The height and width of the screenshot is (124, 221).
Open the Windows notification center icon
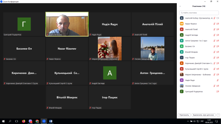(217, 121)
